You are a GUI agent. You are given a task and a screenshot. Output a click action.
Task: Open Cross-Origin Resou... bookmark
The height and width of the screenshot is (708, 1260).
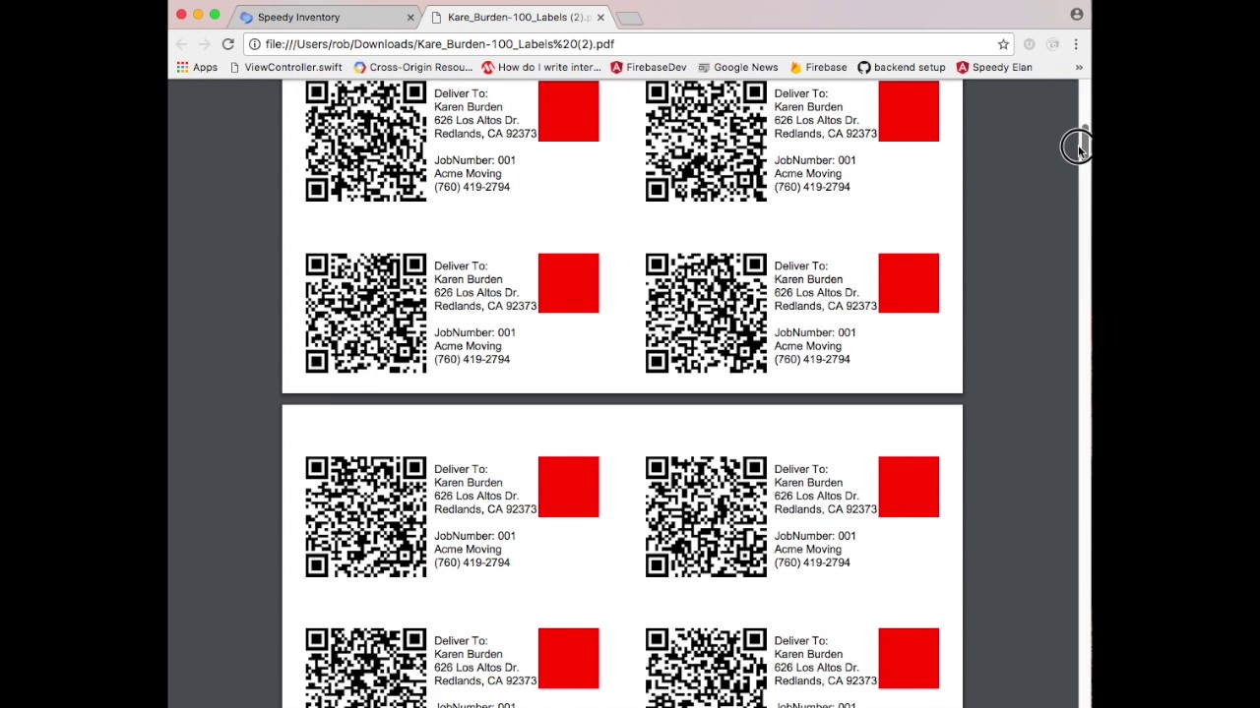point(413,67)
